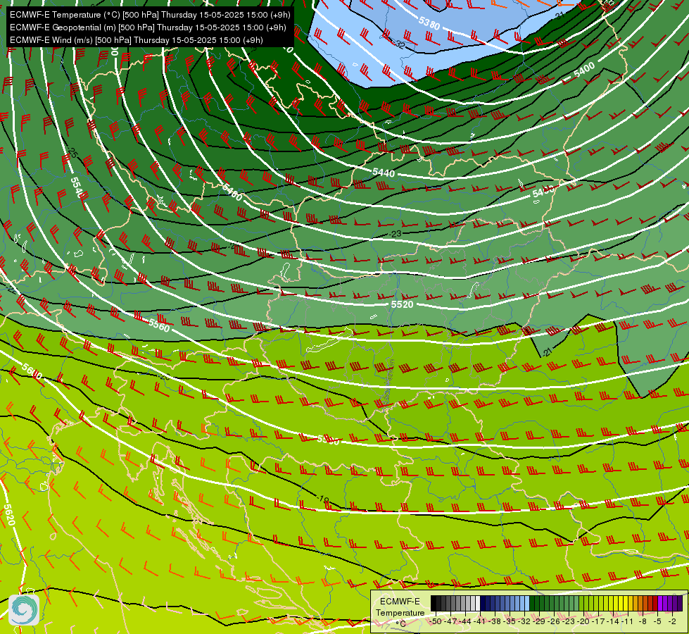Click the 5520 geopotential contour label

[402, 304]
